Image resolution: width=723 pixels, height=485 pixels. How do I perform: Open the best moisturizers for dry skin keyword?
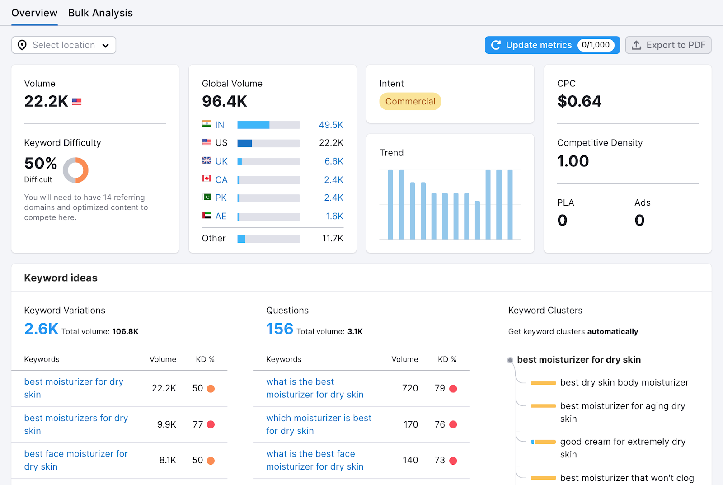pos(76,424)
